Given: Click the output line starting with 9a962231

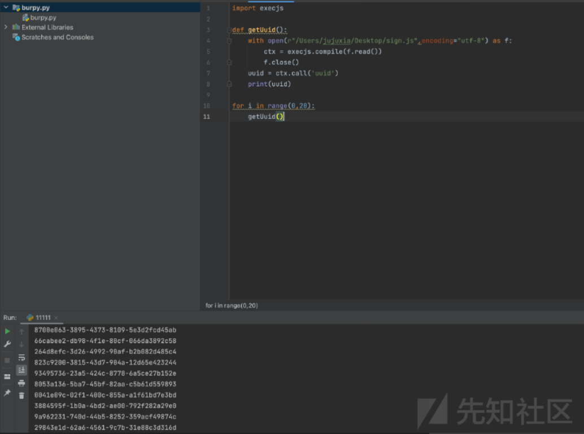Looking at the screenshot, I should tap(106, 417).
